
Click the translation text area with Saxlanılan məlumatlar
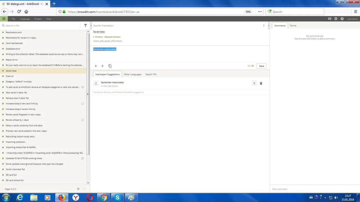(x=180, y=54)
